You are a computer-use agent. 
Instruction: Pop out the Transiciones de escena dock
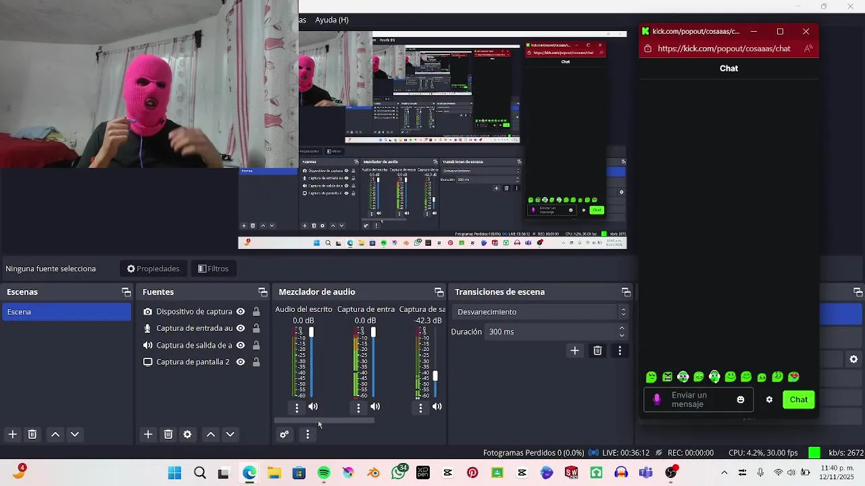[626, 292]
